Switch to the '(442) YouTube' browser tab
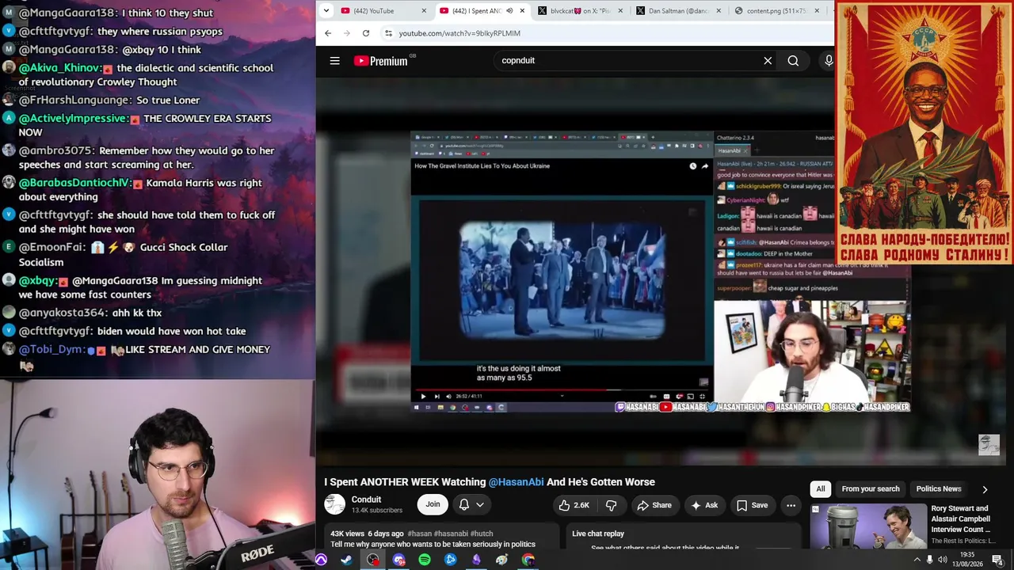Screen dimensions: 1014x570 tap(384, 11)
